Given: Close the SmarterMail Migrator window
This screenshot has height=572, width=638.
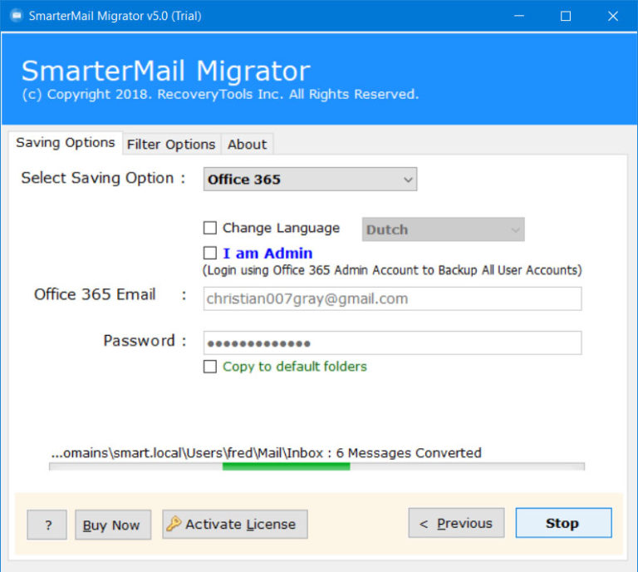Looking at the screenshot, I should coord(613,16).
